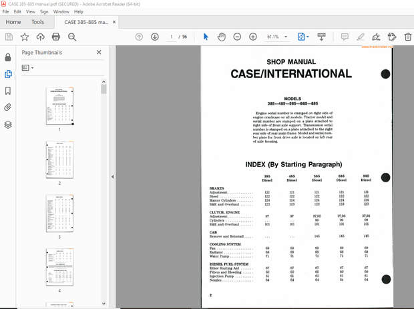414x309 pixels.
Task: Click the stamp tool icon
Action: pyautogui.click(x=392, y=37)
